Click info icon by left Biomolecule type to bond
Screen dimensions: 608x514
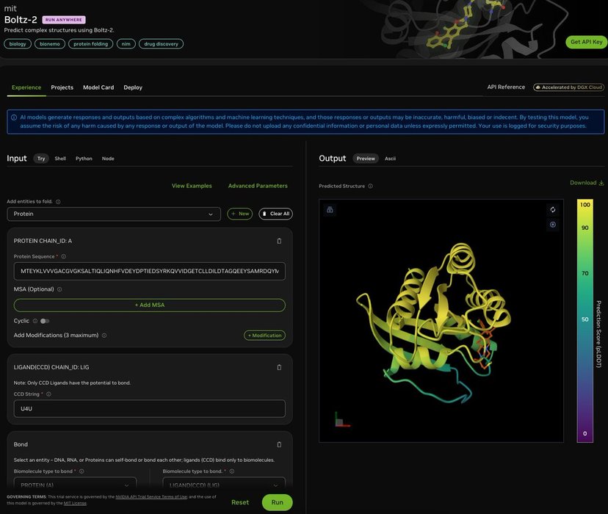coord(82,471)
